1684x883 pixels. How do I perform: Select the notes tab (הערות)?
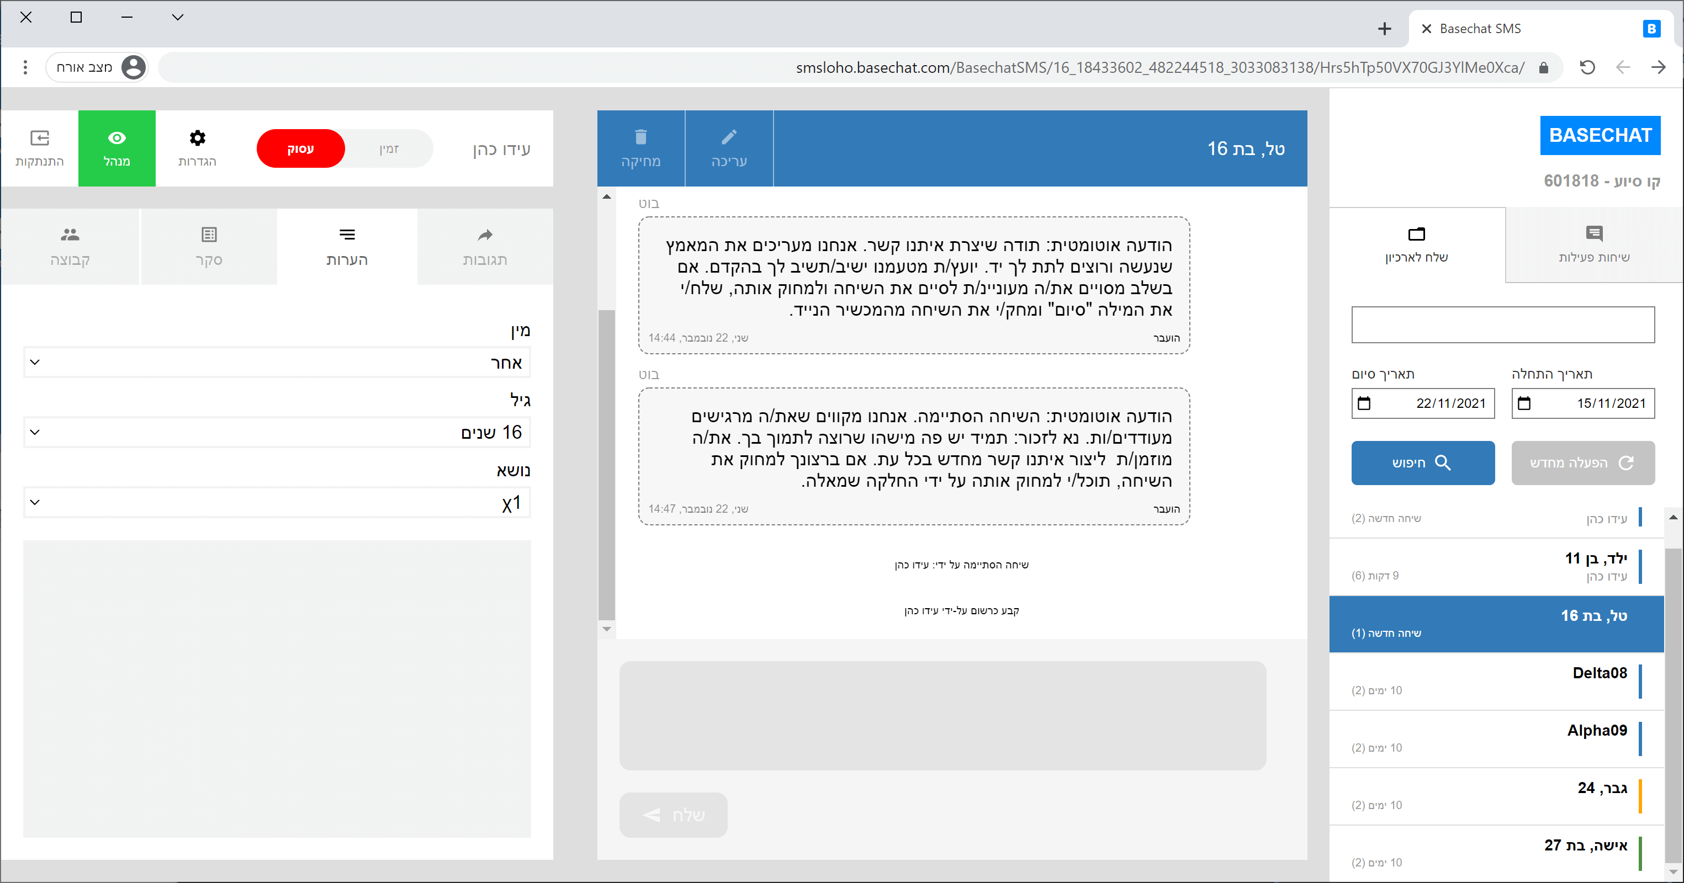click(347, 246)
